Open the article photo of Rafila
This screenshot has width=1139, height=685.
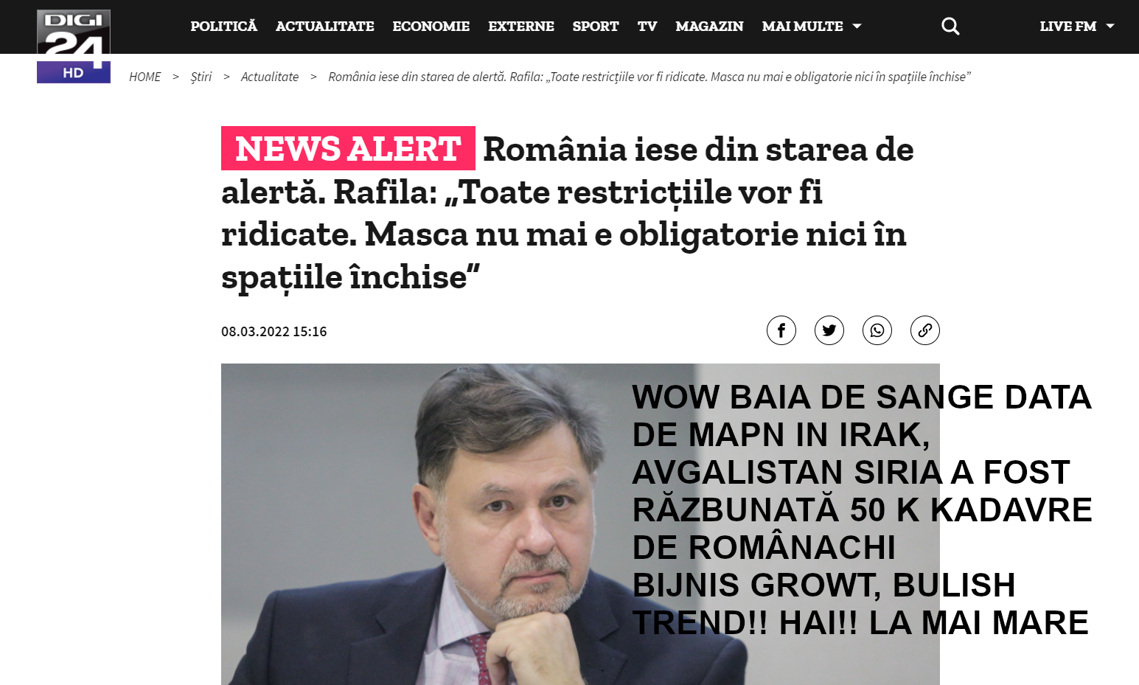[580, 524]
